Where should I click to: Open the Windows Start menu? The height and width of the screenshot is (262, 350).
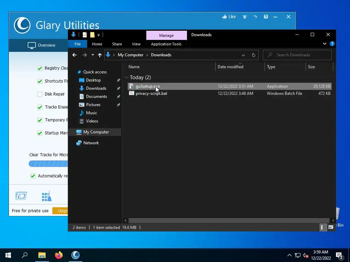click(x=8, y=255)
